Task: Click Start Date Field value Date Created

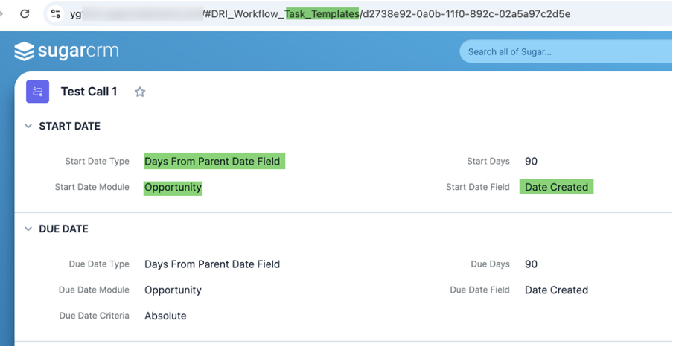Action: click(556, 187)
